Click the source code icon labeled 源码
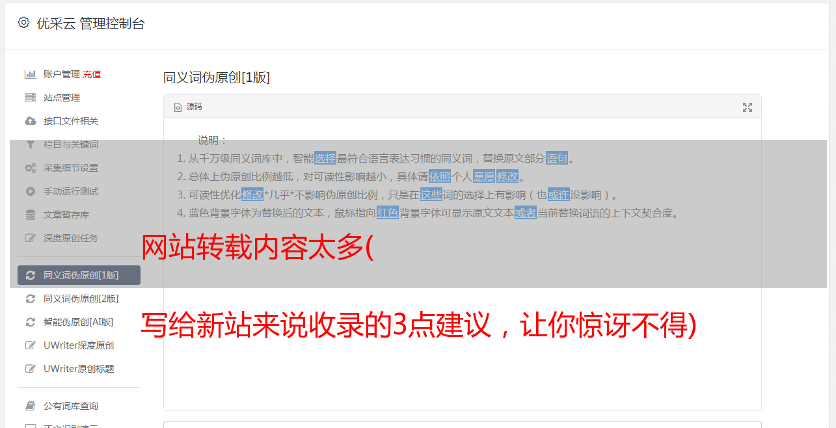 (x=188, y=107)
